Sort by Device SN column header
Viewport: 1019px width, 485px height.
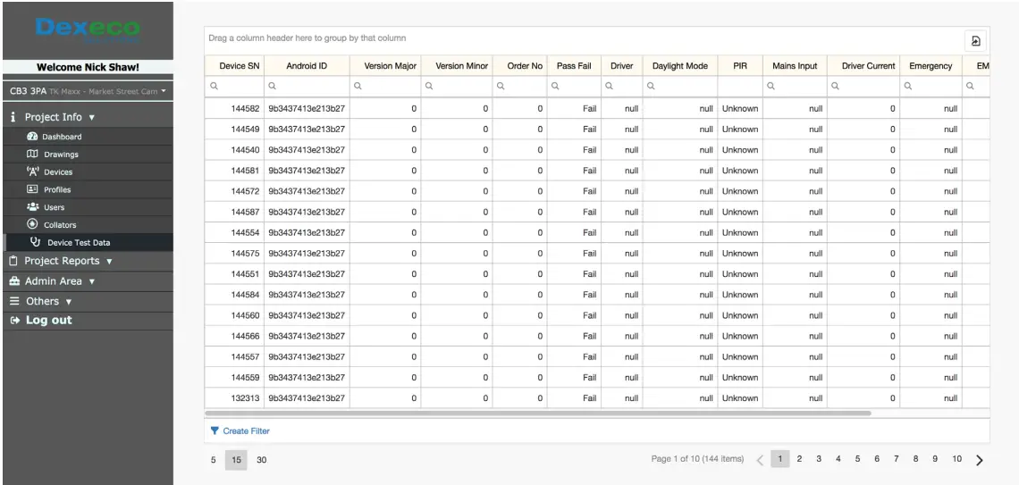(234, 65)
